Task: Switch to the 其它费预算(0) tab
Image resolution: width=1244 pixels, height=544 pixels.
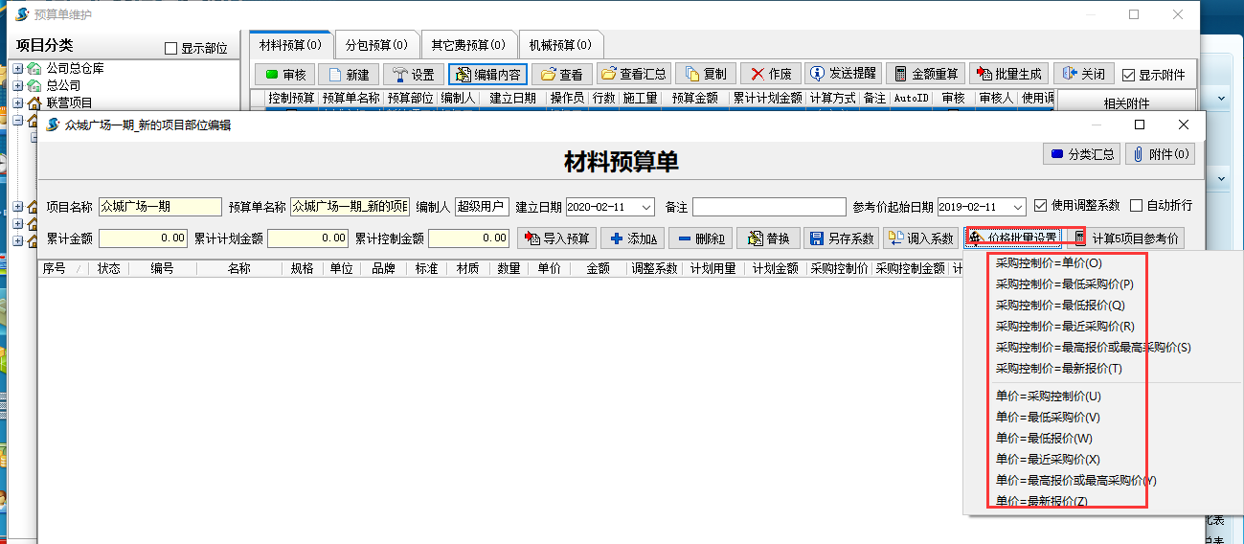Action: coord(468,44)
